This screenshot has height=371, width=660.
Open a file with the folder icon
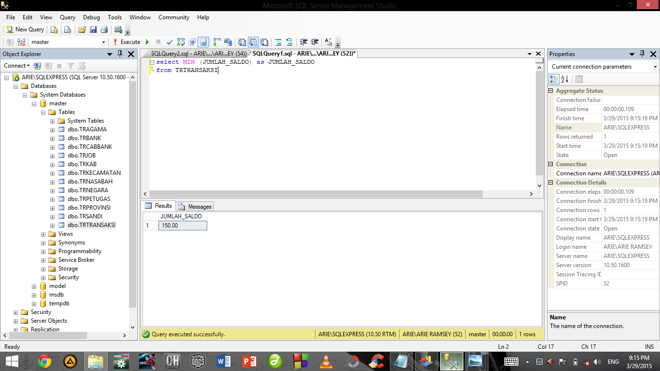pyautogui.click(x=82, y=29)
